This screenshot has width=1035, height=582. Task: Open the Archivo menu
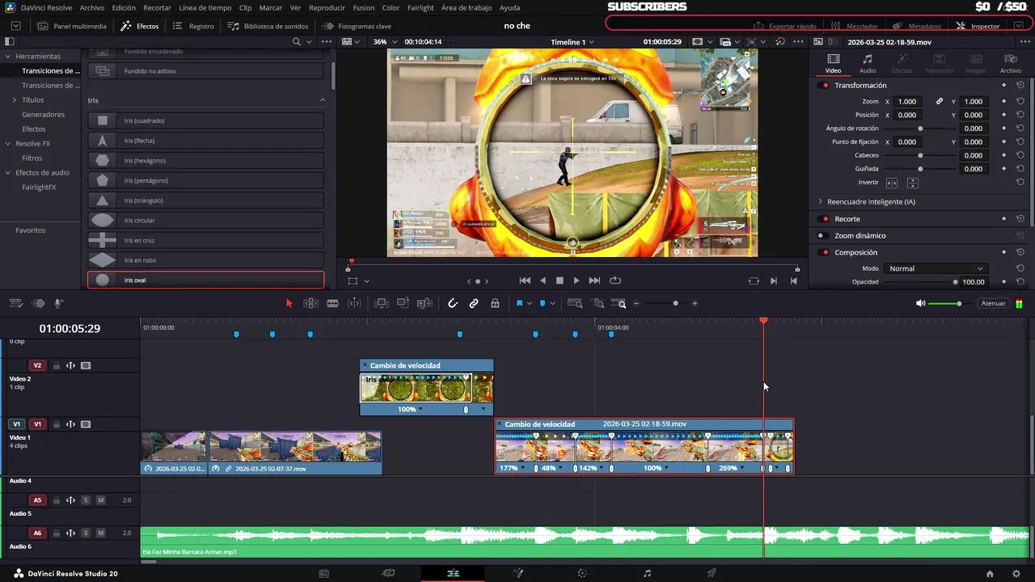(x=92, y=7)
